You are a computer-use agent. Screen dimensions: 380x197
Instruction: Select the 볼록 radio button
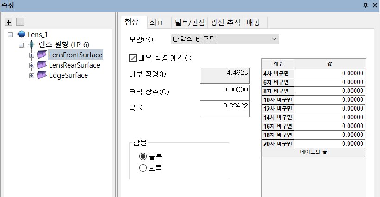(x=143, y=156)
